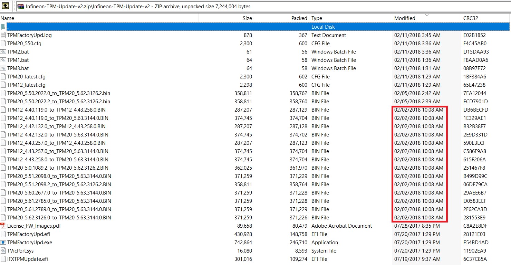This screenshot has height=265, width=511.
Task: Click CRC32 value 6C37C85A
Action: (475, 259)
